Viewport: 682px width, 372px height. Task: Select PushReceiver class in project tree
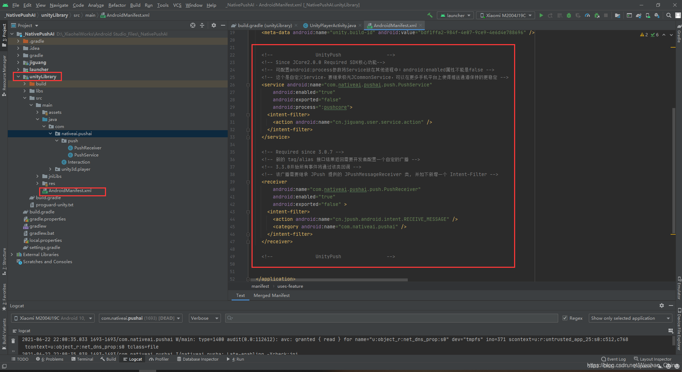pyautogui.click(x=88, y=148)
